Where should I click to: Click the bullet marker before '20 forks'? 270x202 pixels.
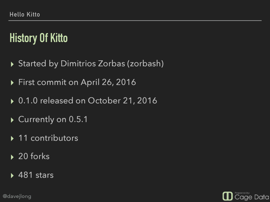point(12,157)
